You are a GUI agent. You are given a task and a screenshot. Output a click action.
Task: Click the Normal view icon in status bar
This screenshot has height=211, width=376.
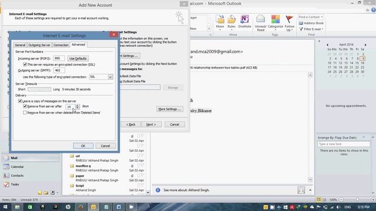[318, 199]
